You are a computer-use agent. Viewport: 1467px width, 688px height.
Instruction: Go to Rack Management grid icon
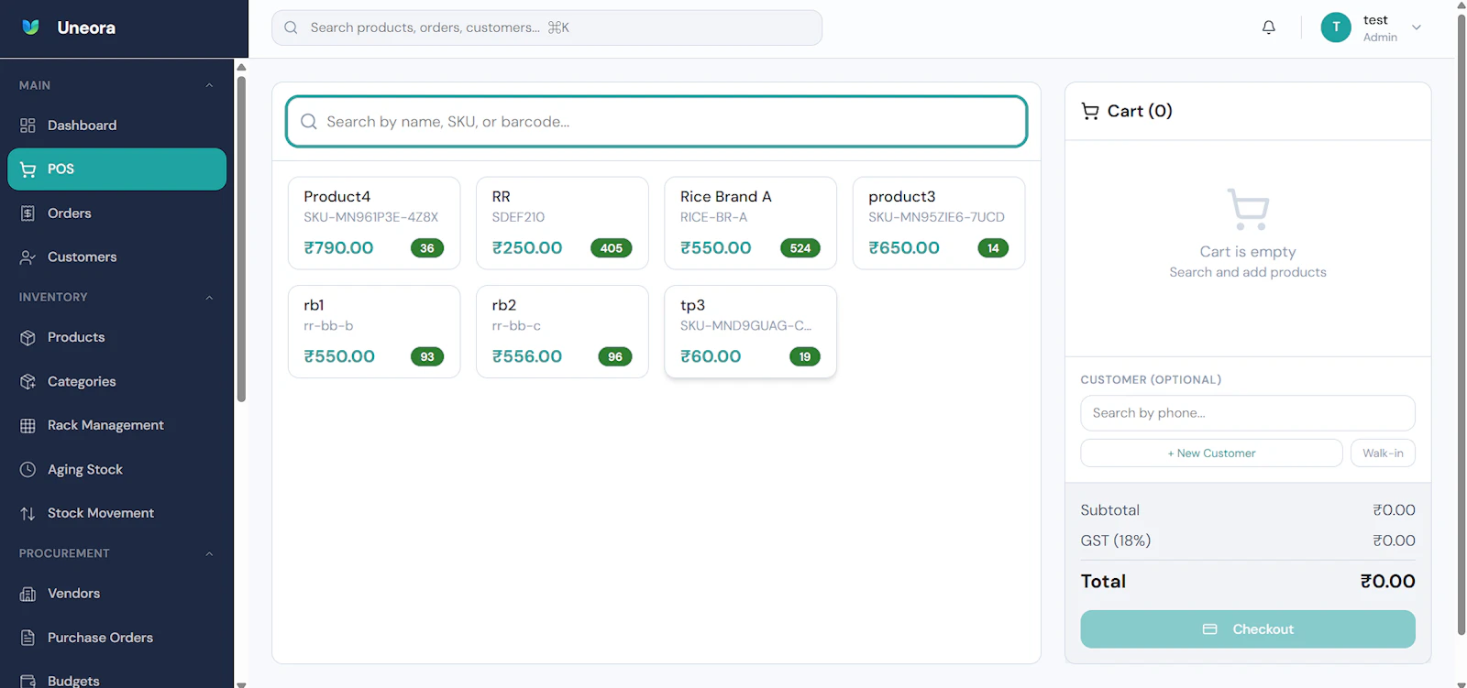pyautogui.click(x=28, y=425)
